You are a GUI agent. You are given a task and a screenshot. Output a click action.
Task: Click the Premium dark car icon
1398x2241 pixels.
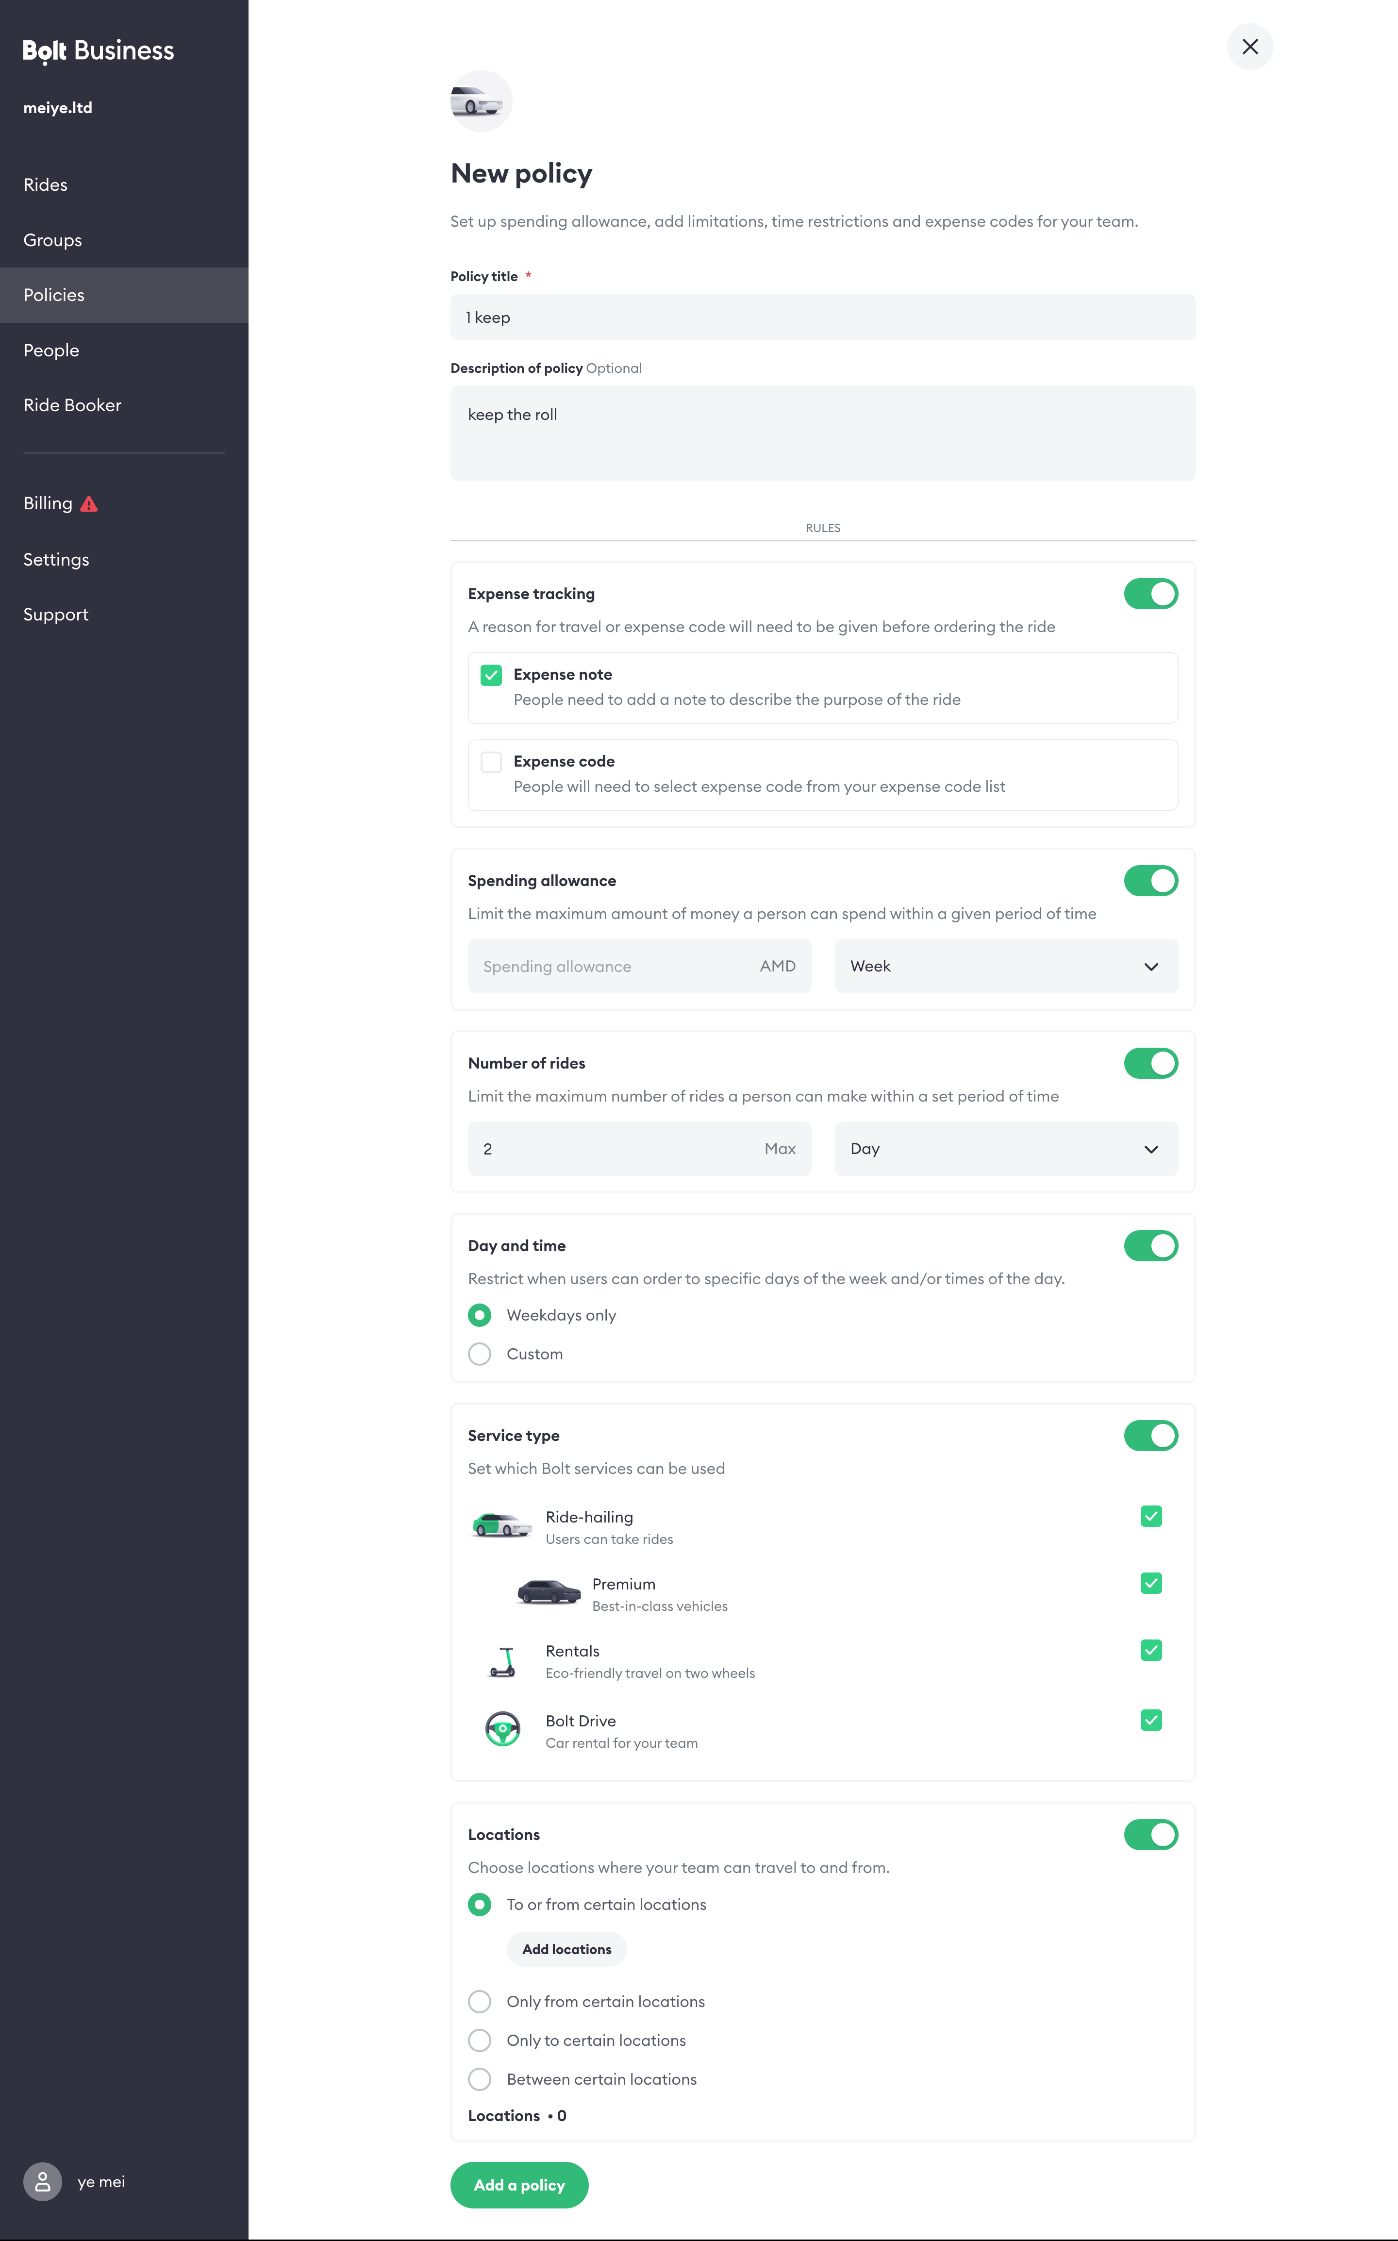(x=549, y=1591)
